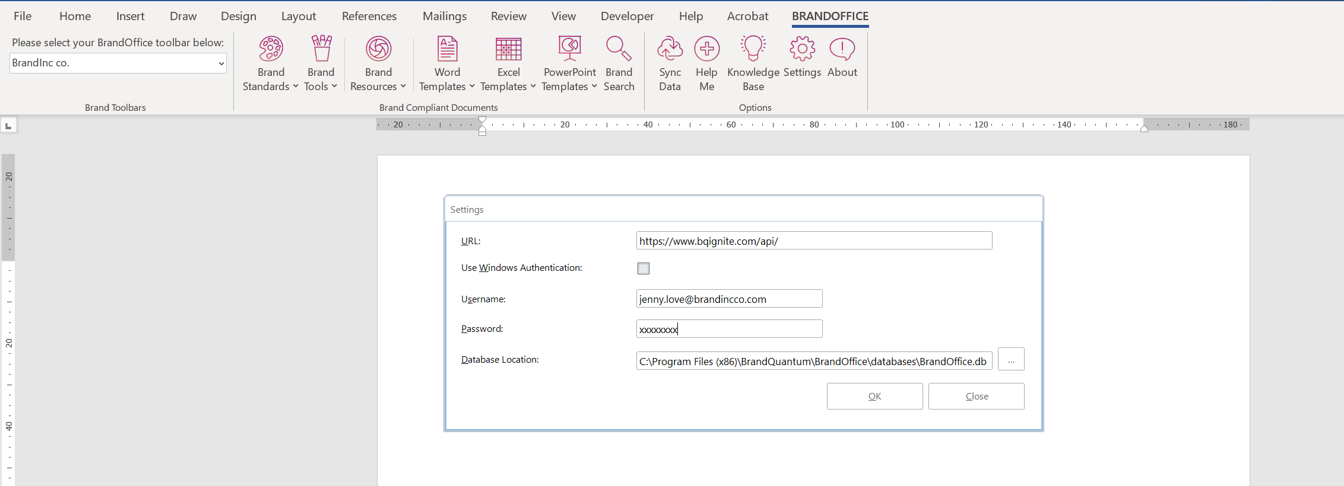
Task: Click into the Username field
Action: tap(729, 299)
